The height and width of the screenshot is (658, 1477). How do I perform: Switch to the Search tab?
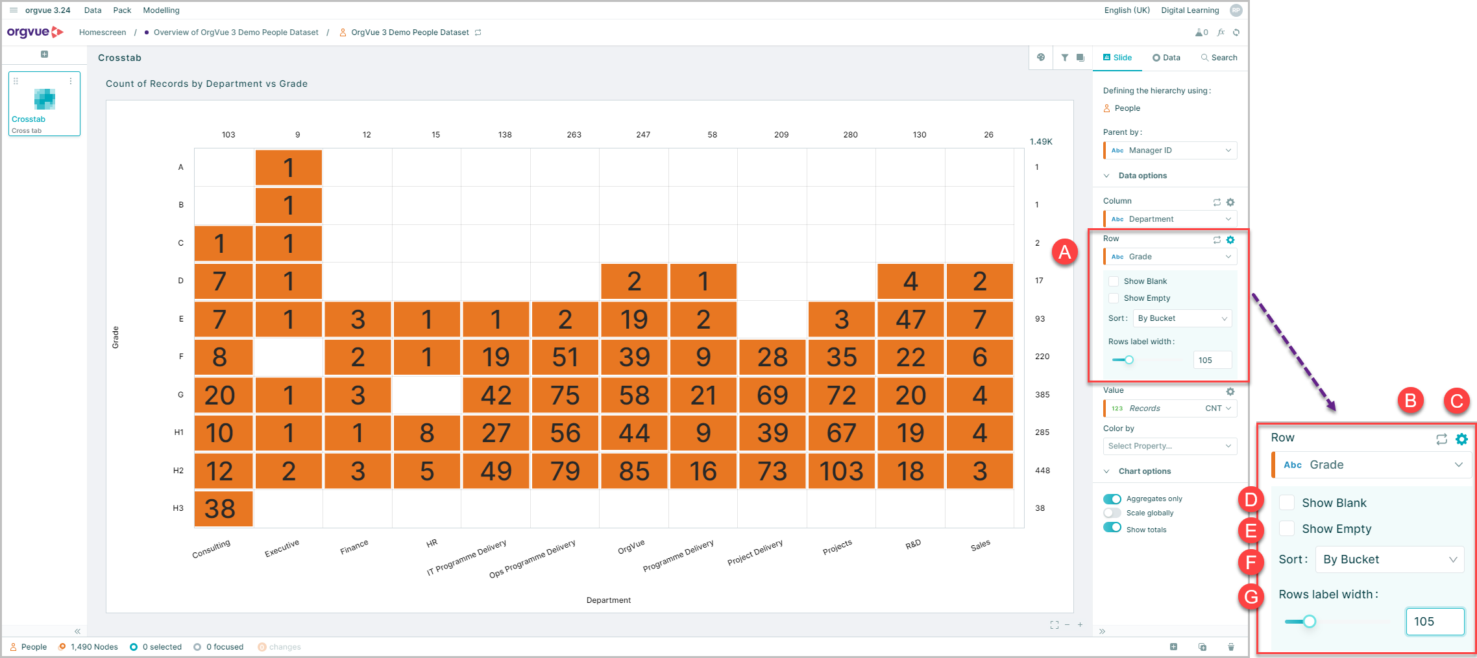[1219, 58]
